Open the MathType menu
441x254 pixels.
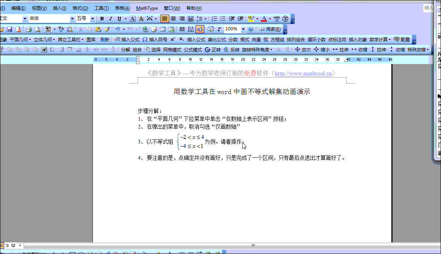pos(147,8)
